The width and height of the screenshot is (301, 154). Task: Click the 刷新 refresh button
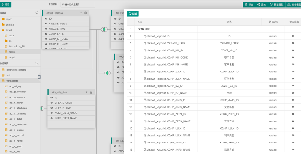(133, 14)
